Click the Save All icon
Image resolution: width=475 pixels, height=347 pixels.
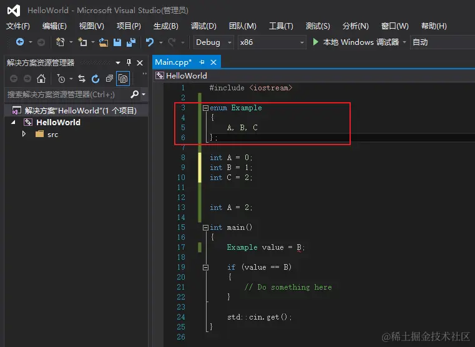tap(131, 42)
